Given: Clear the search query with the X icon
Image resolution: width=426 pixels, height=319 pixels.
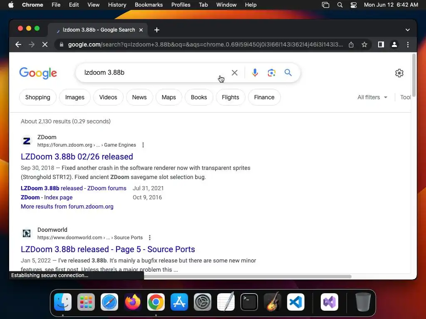Looking at the screenshot, I should [x=235, y=73].
